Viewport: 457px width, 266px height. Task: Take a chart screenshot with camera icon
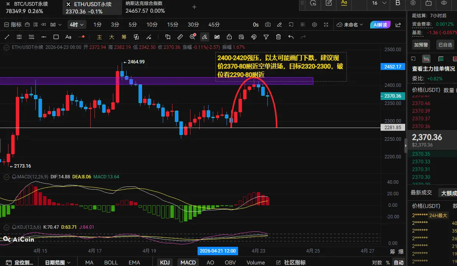(x=268, y=25)
